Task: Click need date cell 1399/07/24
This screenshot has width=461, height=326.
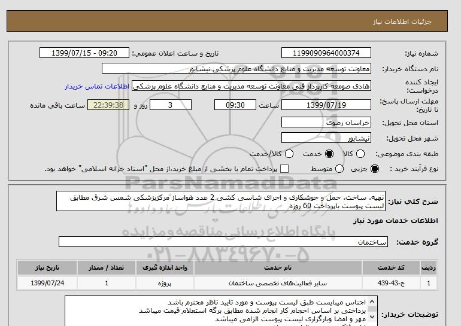Action: [47, 283]
